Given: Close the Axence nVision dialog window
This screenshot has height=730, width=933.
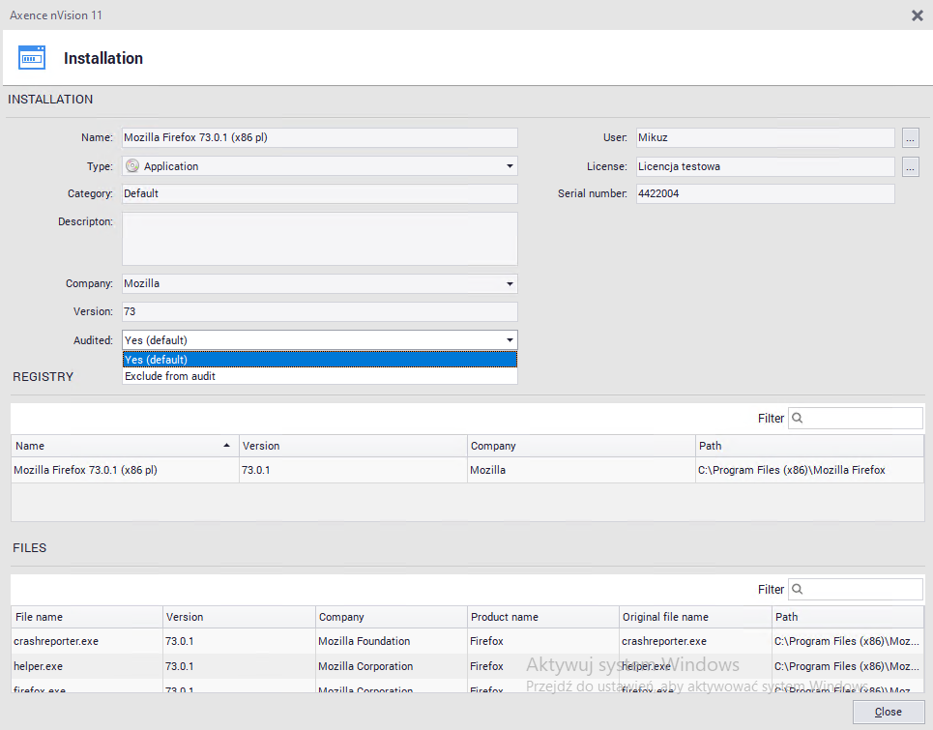Looking at the screenshot, I should pos(917,15).
